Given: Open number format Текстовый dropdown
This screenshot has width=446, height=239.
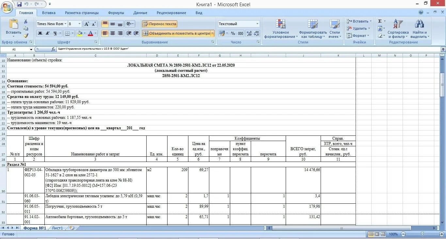Looking at the screenshot, I should [x=257, y=24].
